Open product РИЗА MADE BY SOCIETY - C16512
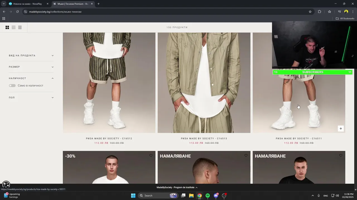 (x=109, y=138)
